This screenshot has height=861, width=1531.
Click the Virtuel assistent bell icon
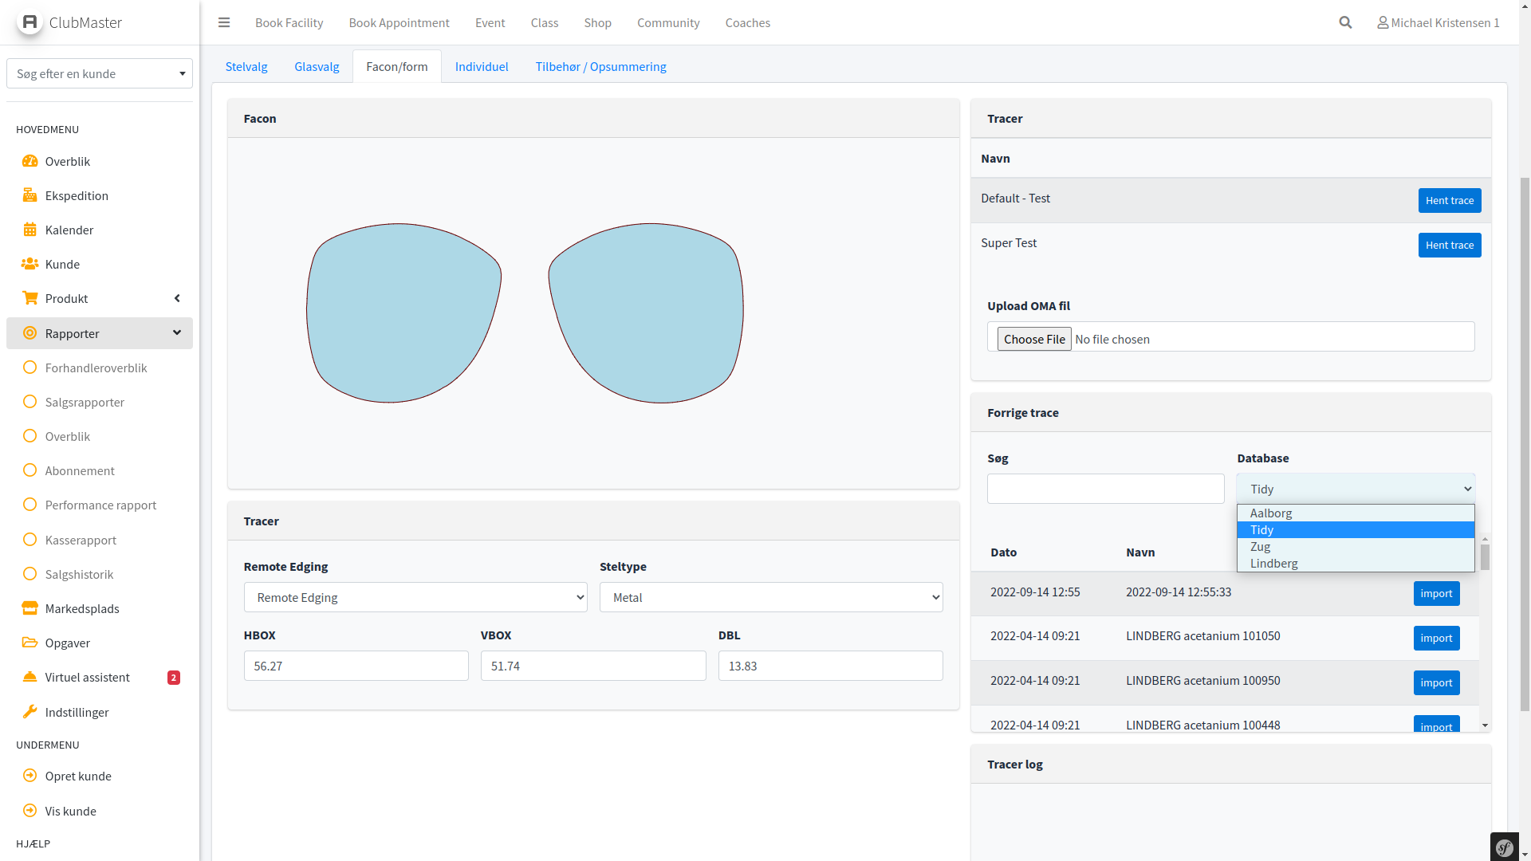(30, 677)
